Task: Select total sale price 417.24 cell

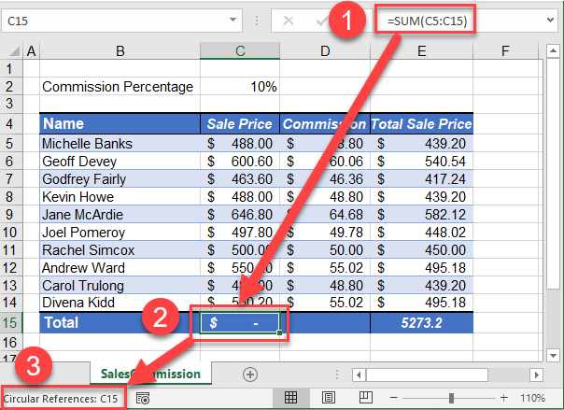Action: pos(421,178)
